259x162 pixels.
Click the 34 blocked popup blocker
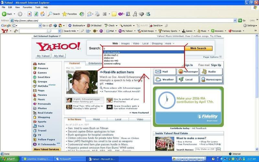point(94,26)
